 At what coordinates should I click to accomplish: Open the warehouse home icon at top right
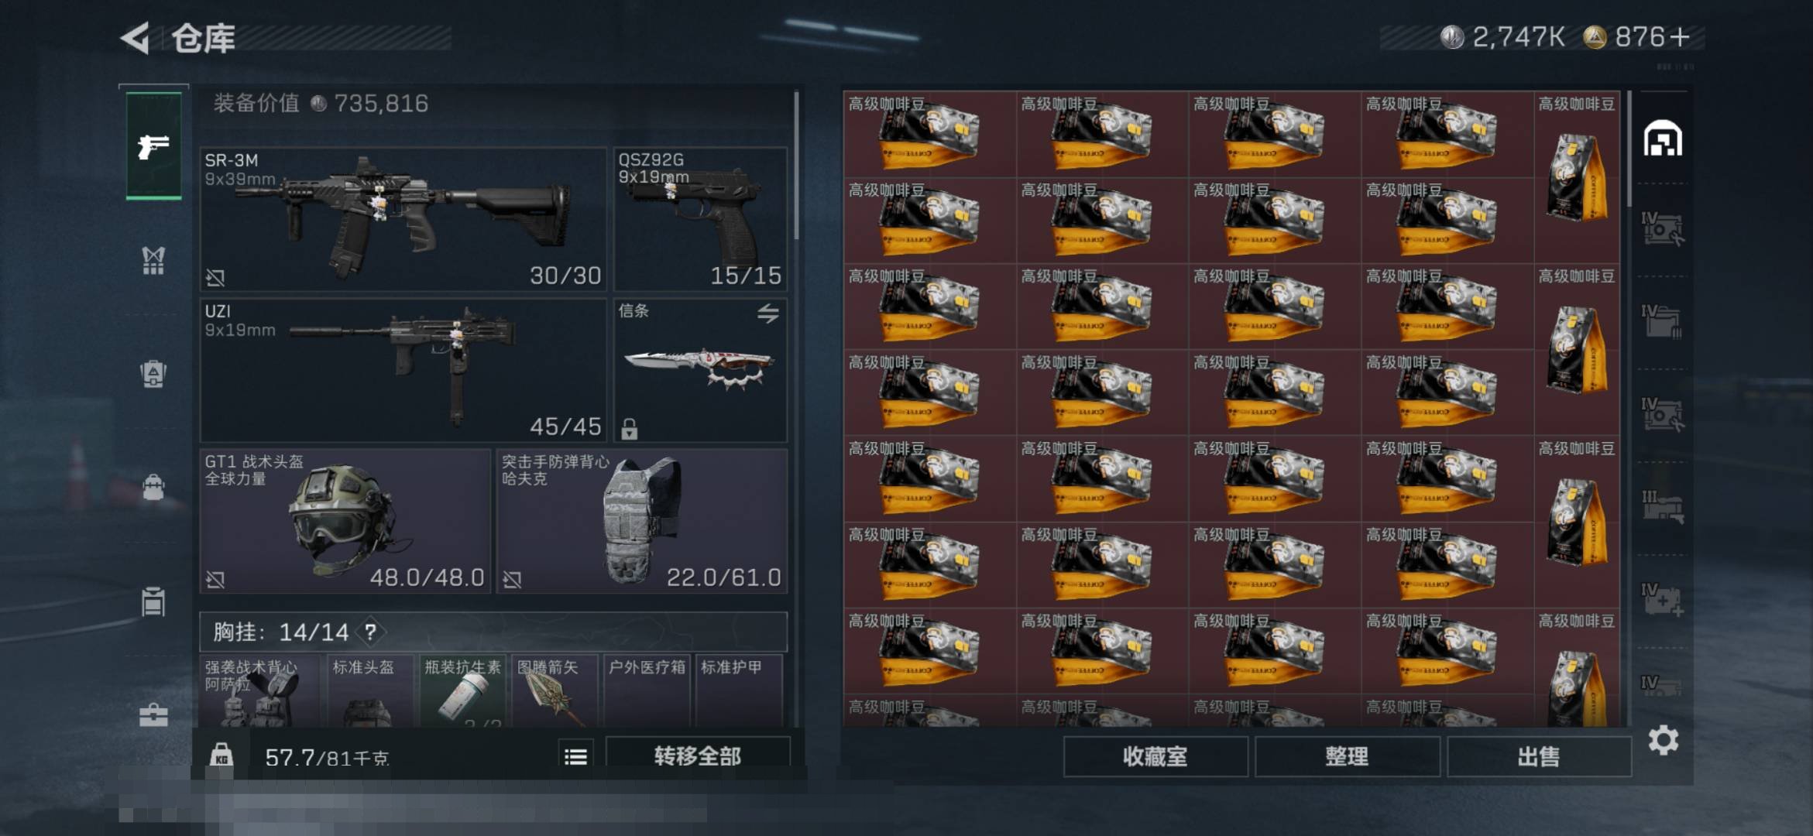tap(1662, 139)
